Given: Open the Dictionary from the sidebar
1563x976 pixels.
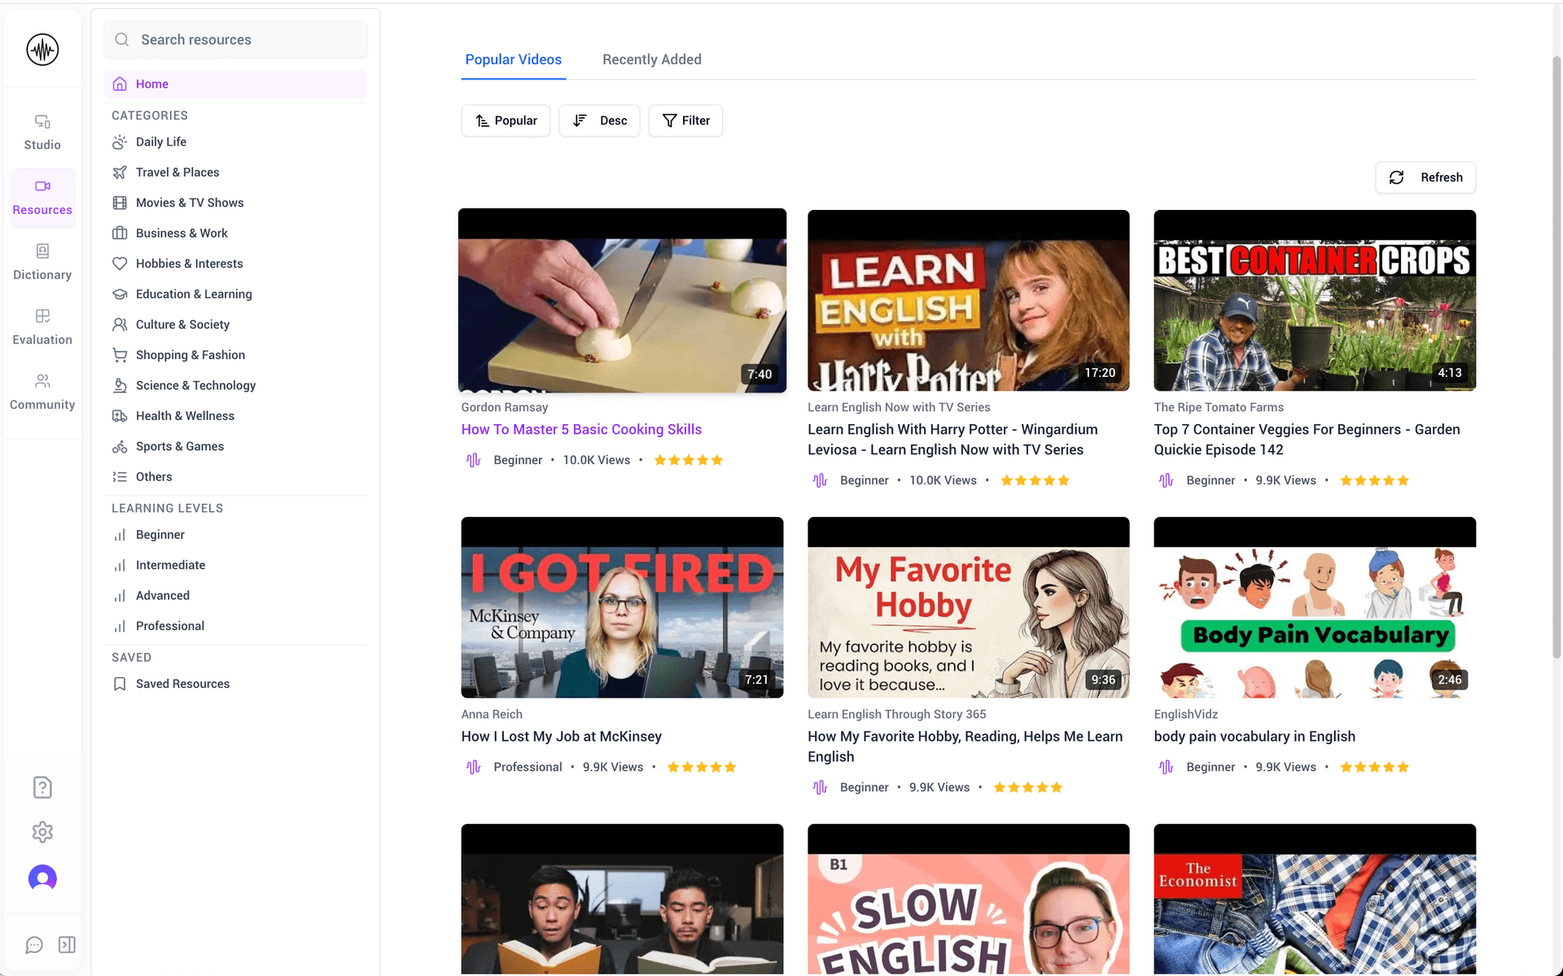Looking at the screenshot, I should click(42, 260).
